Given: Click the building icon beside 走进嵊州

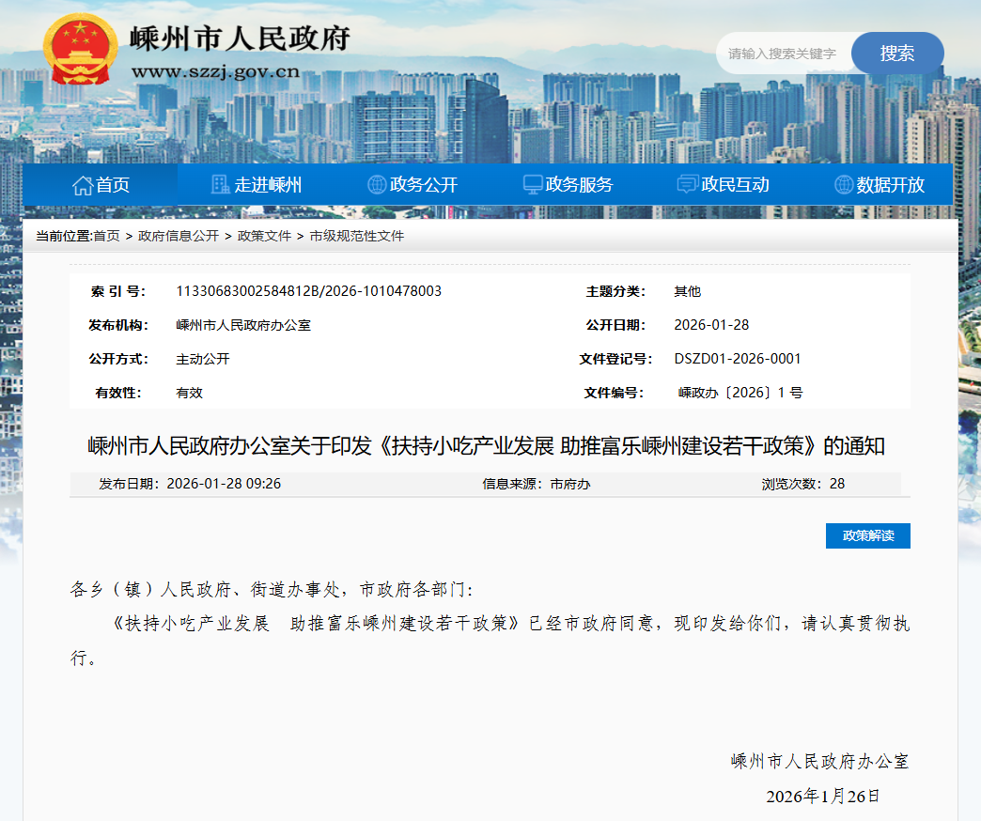Looking at the screenshot, I should click(221, 185).
